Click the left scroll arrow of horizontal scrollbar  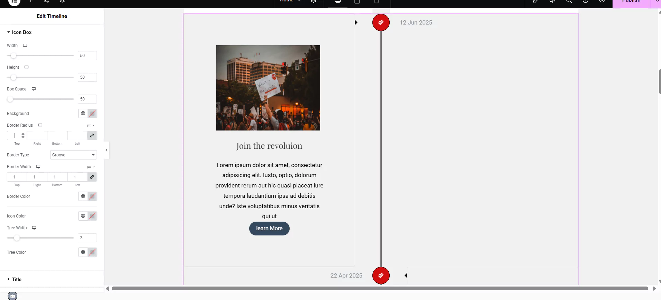tap(107, 289)
